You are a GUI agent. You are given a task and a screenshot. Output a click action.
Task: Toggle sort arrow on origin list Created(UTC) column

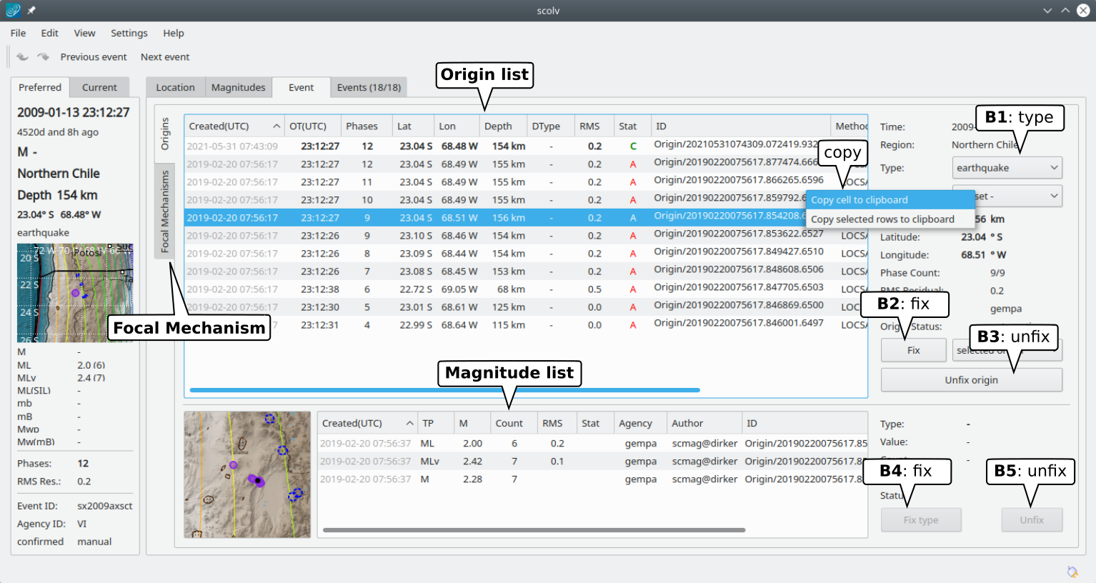tap(277, 126)
